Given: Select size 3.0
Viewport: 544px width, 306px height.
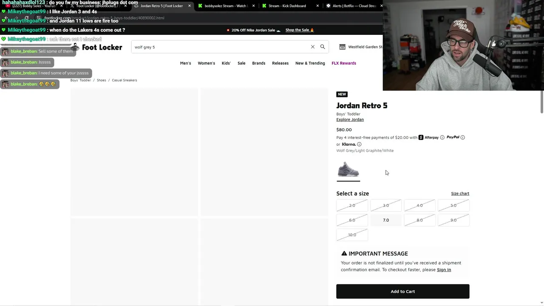Looking at the screenshot, I should pyautogui.click(x=386, y=206).
